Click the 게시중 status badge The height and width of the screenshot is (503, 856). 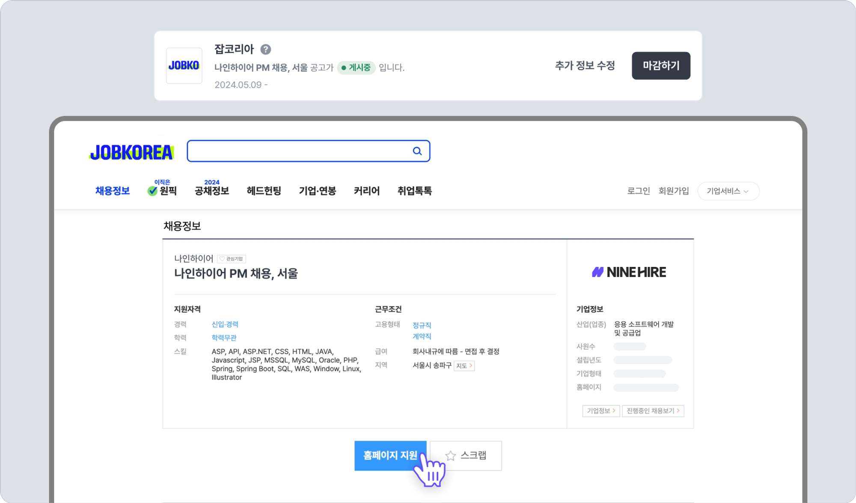(356, 68)
